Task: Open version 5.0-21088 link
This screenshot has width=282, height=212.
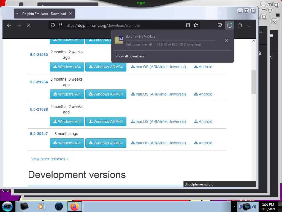Action: pos(39,109)
